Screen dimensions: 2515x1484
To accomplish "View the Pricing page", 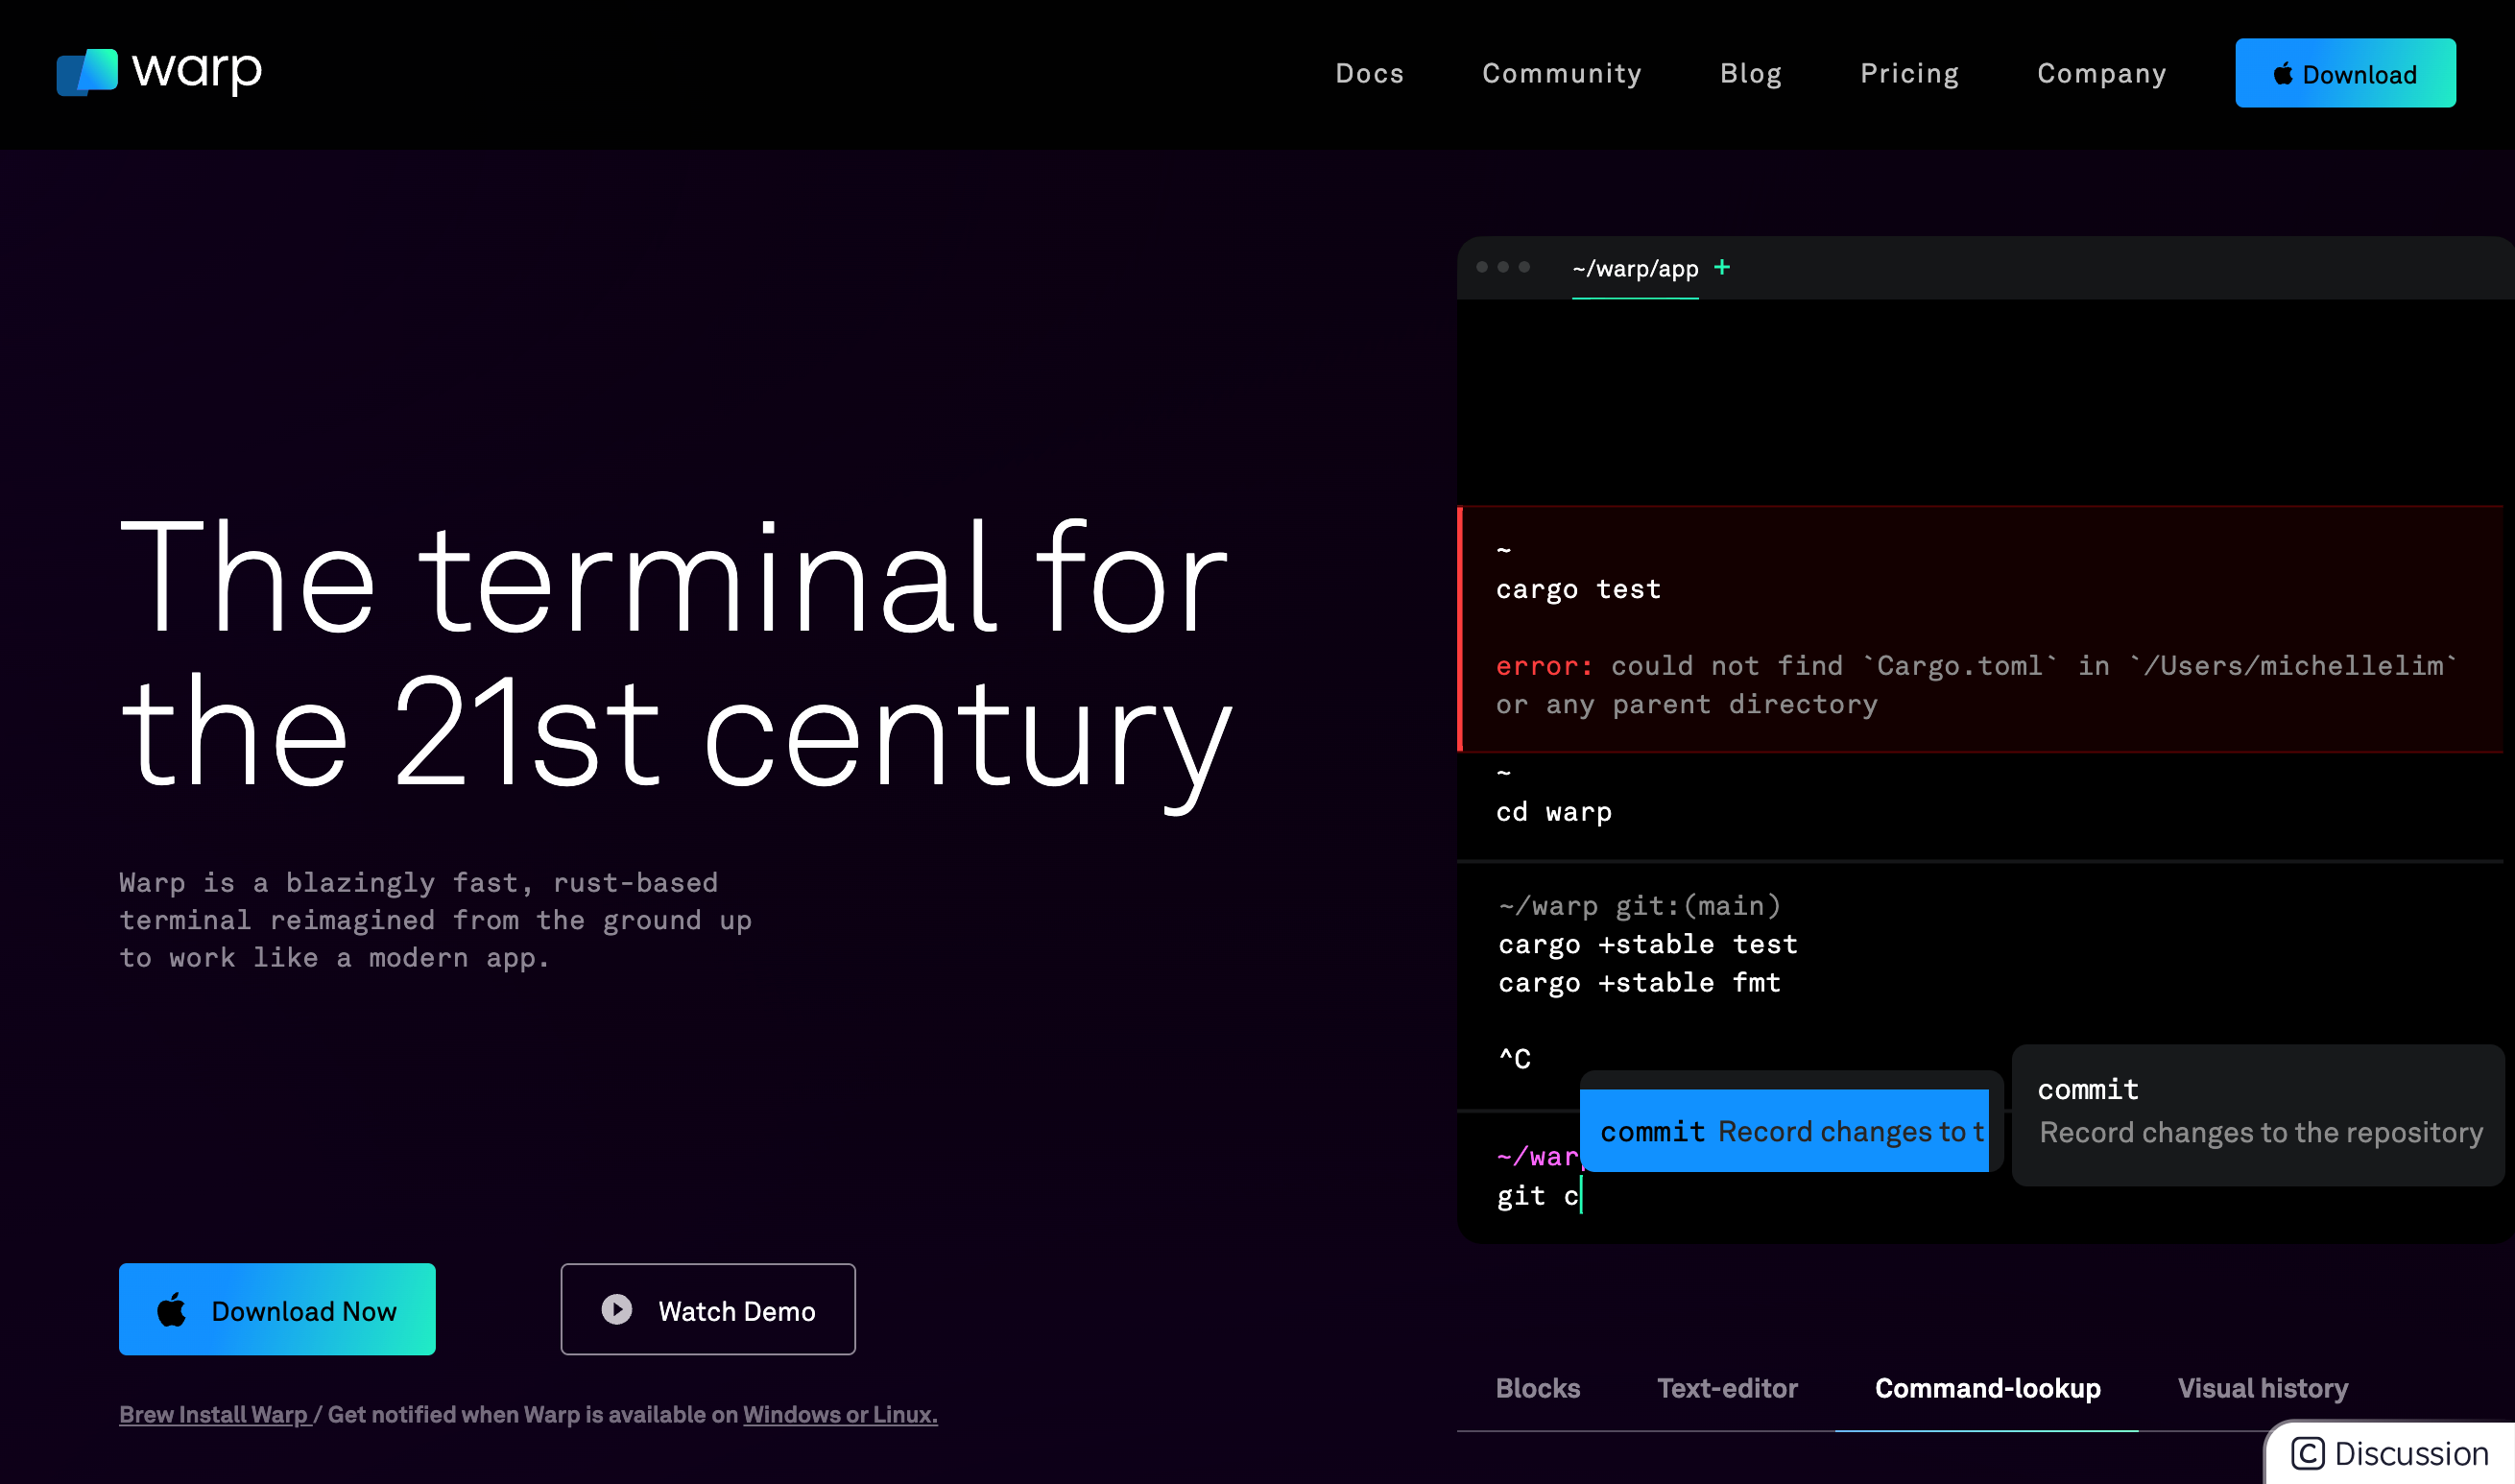I will coord(1909,74).
